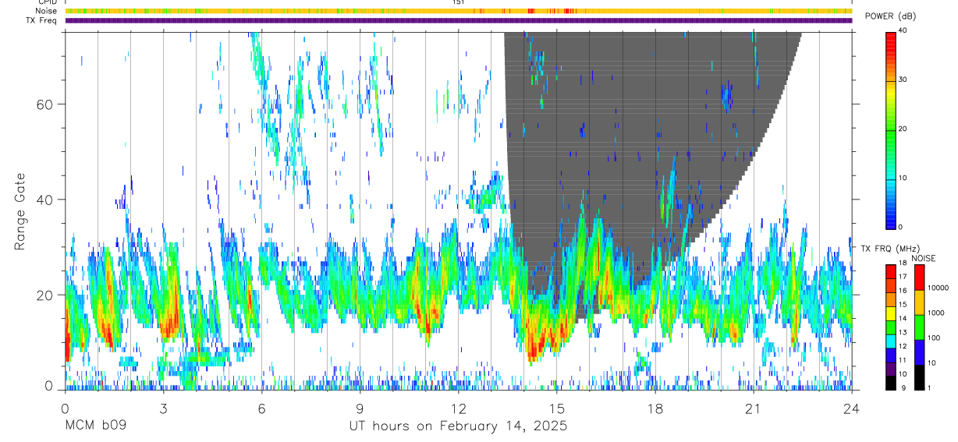Click the CPID value '151' at top

tap(458, 2)
